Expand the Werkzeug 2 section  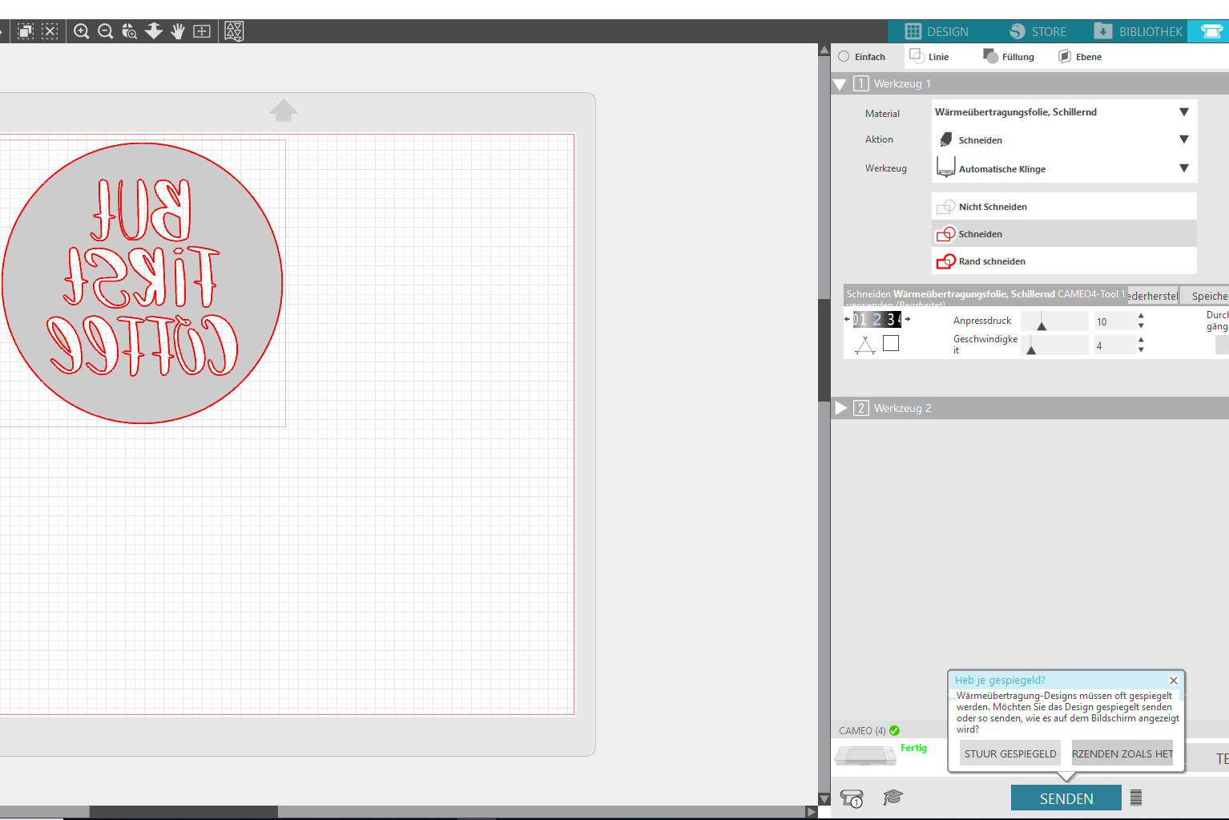click(x=841, y=408)
